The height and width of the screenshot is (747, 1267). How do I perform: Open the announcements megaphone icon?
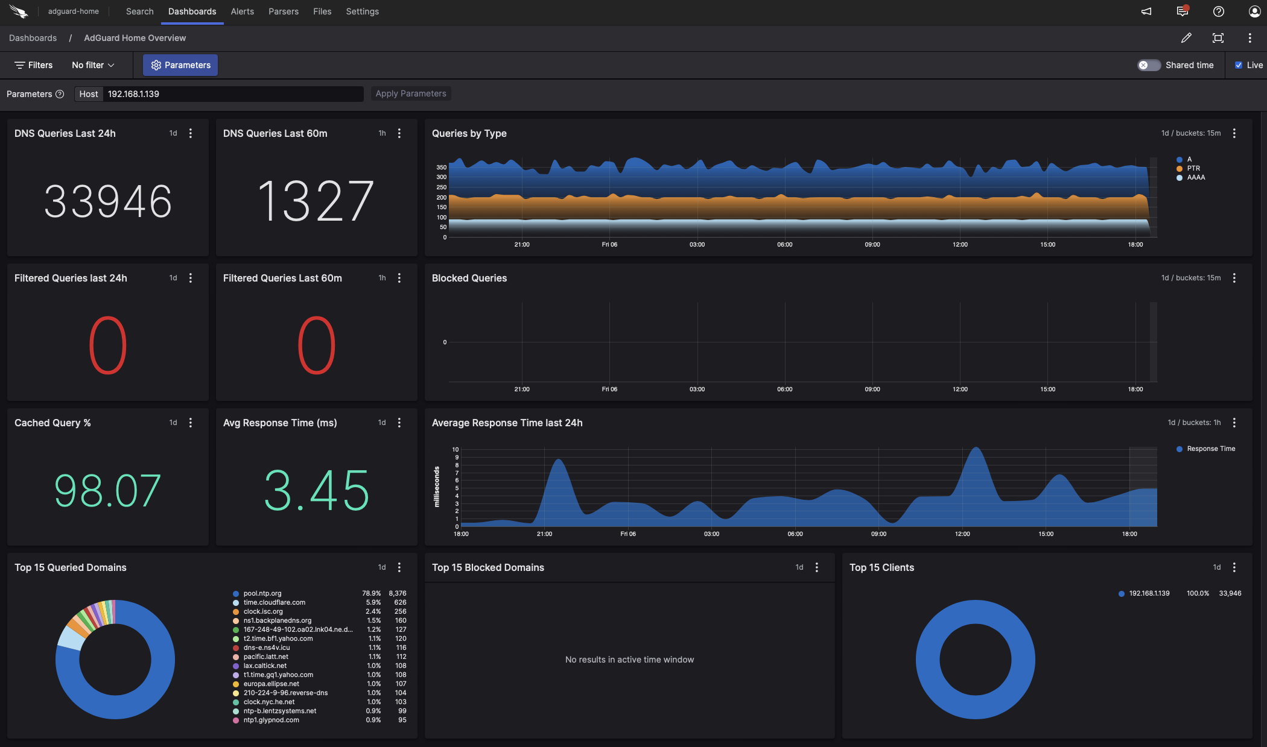tap(1146, 11)
